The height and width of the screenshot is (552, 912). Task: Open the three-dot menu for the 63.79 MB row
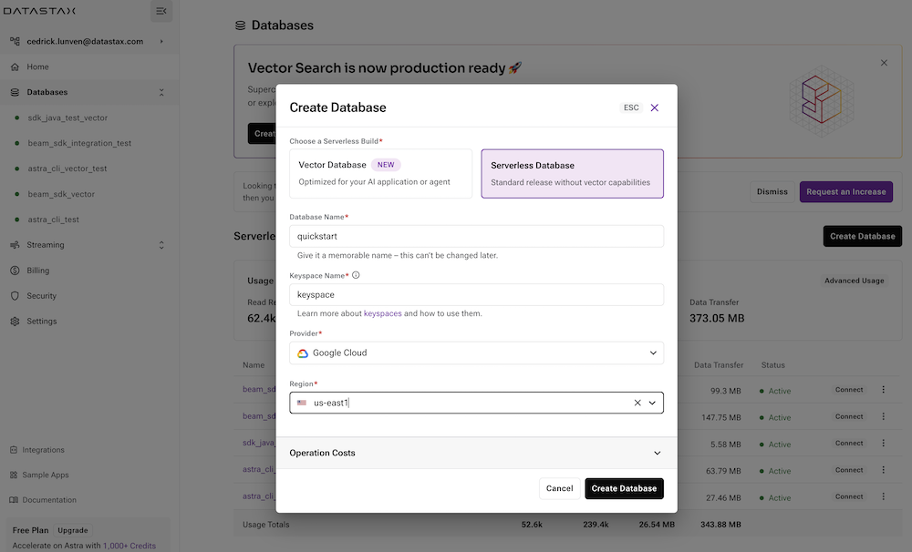tap(883, 470)
